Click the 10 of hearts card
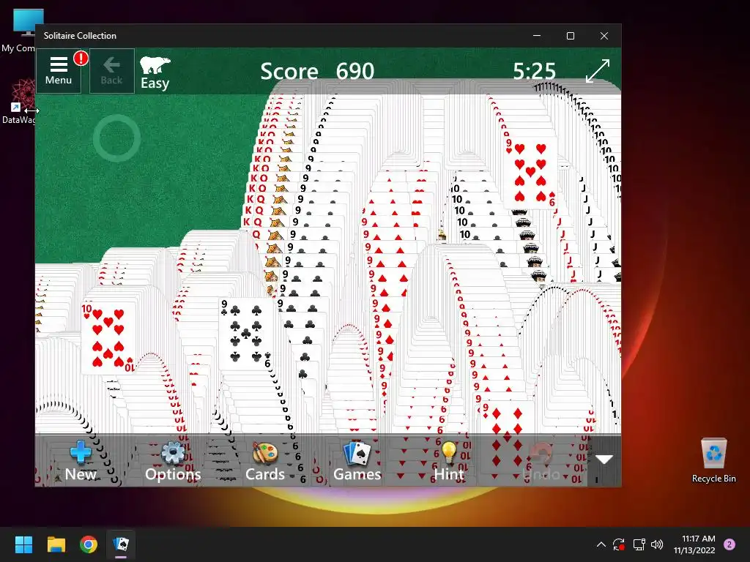Viewport: 750px width, 562px height. coord(108,337)
